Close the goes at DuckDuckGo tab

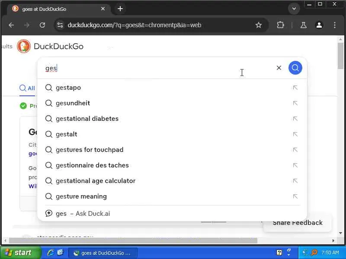(x=103, y=9)
